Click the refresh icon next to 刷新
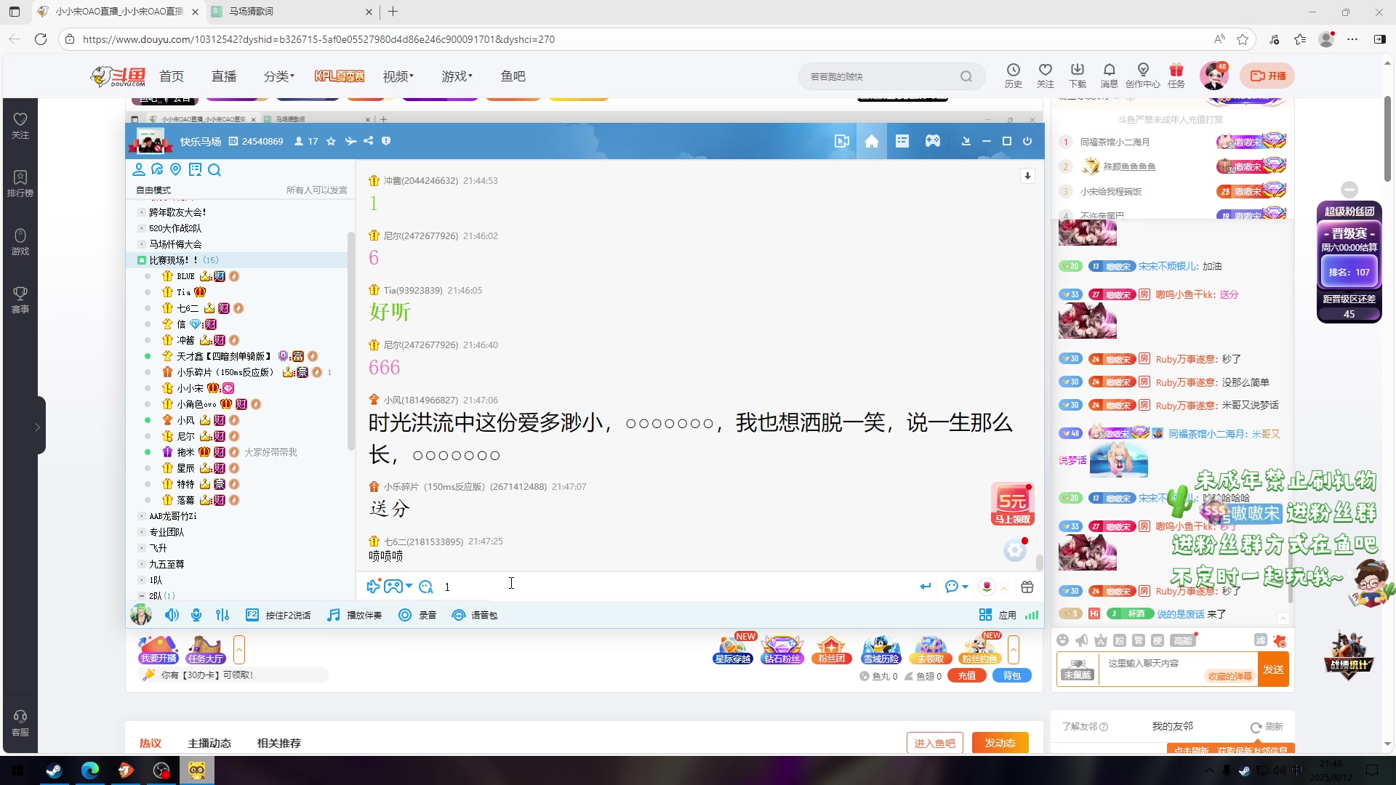 1256,727
